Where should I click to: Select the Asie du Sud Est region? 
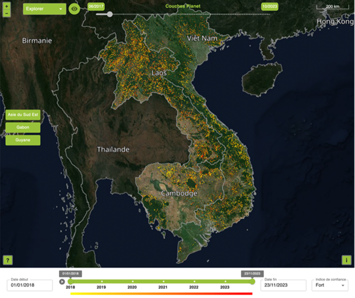22,115
